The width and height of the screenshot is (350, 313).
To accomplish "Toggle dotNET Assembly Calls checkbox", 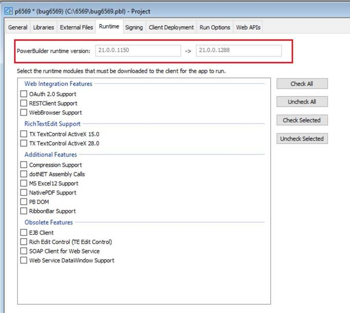I will pos(24,174).
